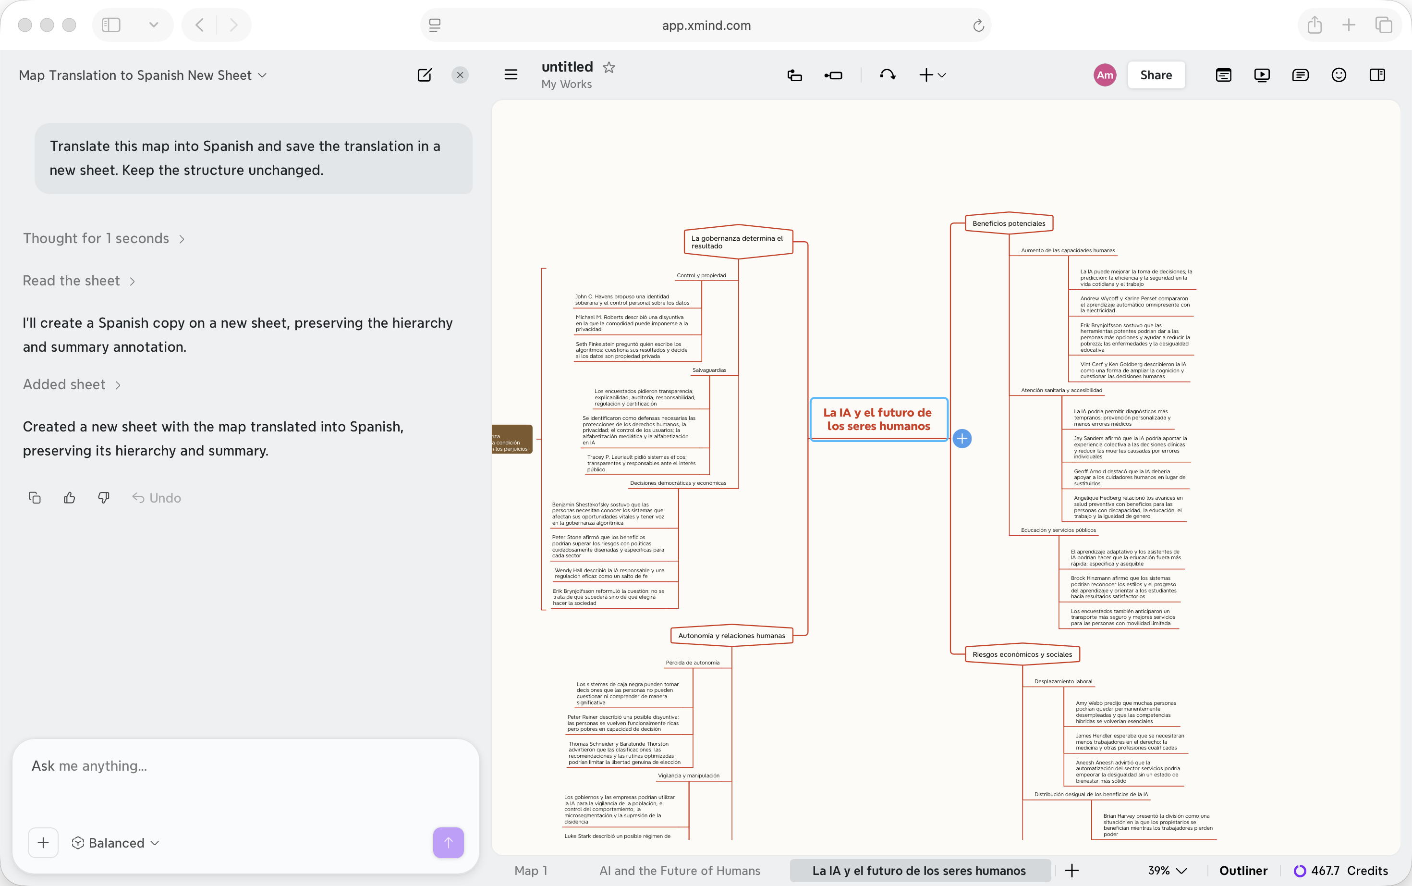Open the comments panel icon
Viewport: 1412px width, 886px height.
point(1300,75)
